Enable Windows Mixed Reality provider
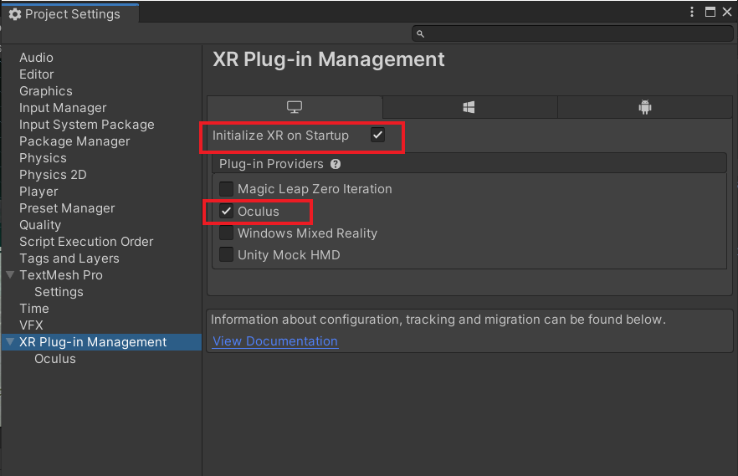Viewport: 738px width, 476px height. point(226,233)
